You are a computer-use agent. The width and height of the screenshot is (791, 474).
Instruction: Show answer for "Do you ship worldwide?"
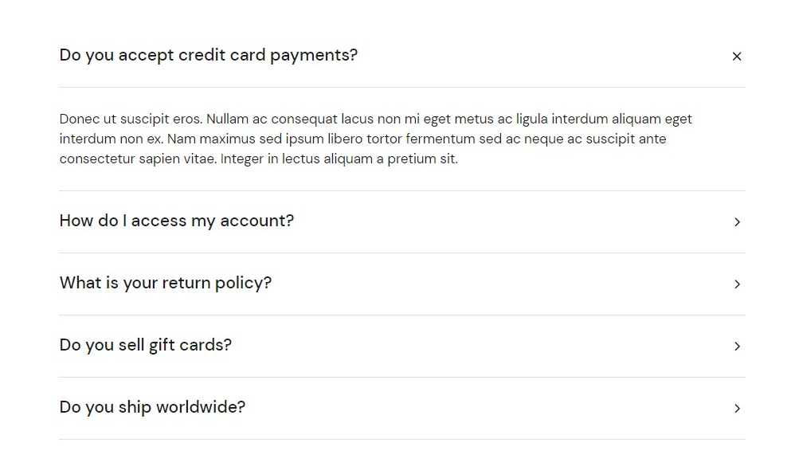pos(152,407)
